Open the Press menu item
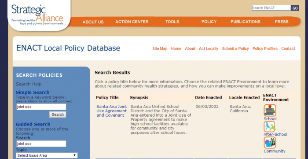Viewport: 308px width, 159px height. click(282, 22)
